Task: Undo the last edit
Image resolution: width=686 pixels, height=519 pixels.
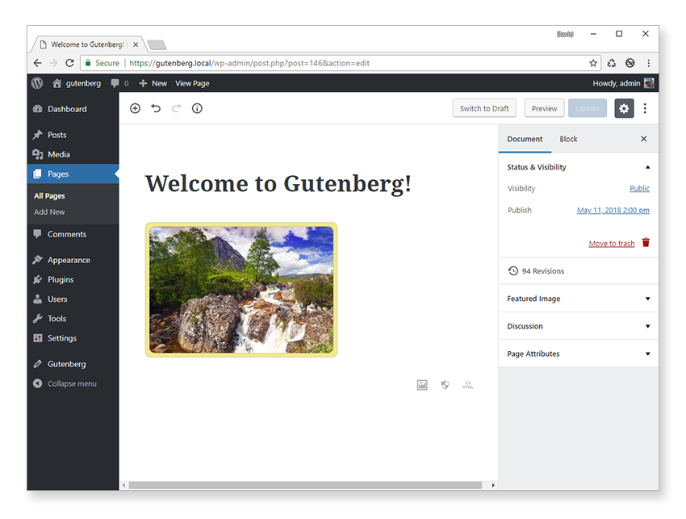Action: coord(156,108)
